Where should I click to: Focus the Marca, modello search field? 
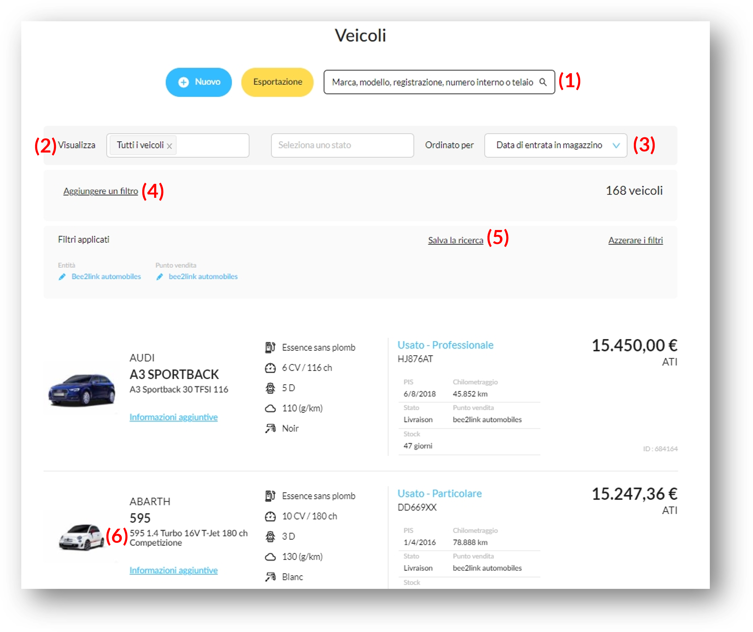click(x=439, y=82)
